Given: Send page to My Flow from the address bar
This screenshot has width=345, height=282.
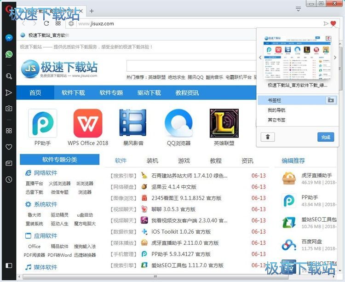Looking at the screenshot, I should point(326,23).
